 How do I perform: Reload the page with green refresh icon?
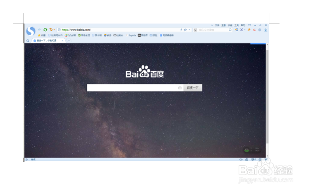pos(45,30)
